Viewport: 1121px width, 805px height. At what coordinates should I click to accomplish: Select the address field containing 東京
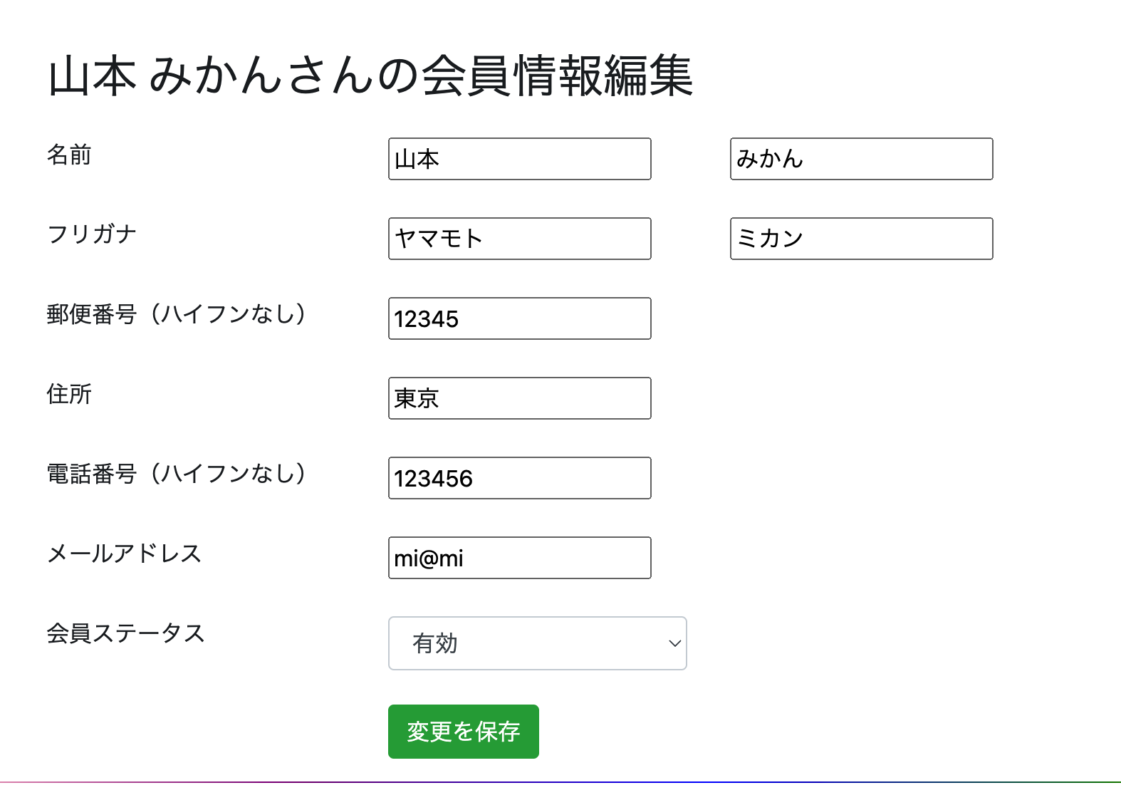pos(519,398)
